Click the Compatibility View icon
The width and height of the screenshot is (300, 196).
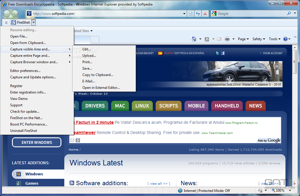coord(191,14)
